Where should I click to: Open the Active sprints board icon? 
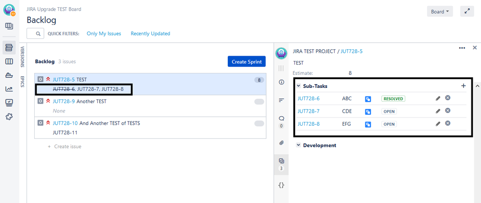(x=9, y=61)
